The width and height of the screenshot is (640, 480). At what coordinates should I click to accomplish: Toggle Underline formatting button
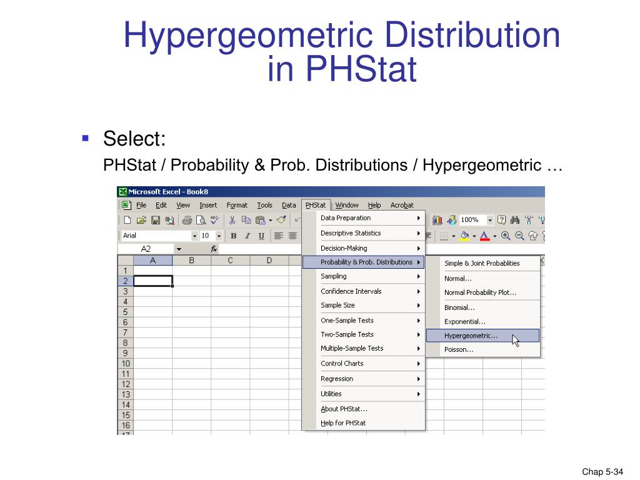point(262,236)
